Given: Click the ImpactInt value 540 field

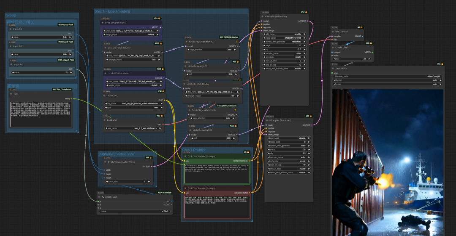Looking at the screenshot, I should [41, 37].
